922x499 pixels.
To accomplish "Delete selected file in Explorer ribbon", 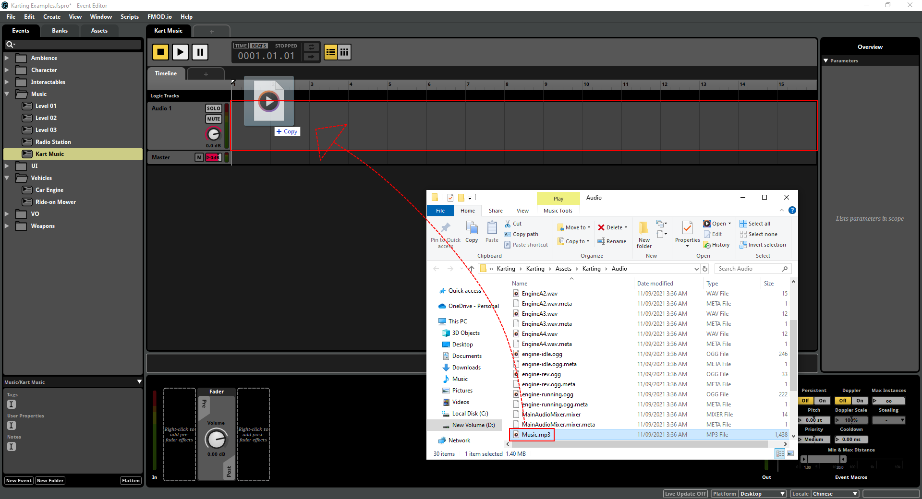I will pyautogui.click(x=612, y=227).
